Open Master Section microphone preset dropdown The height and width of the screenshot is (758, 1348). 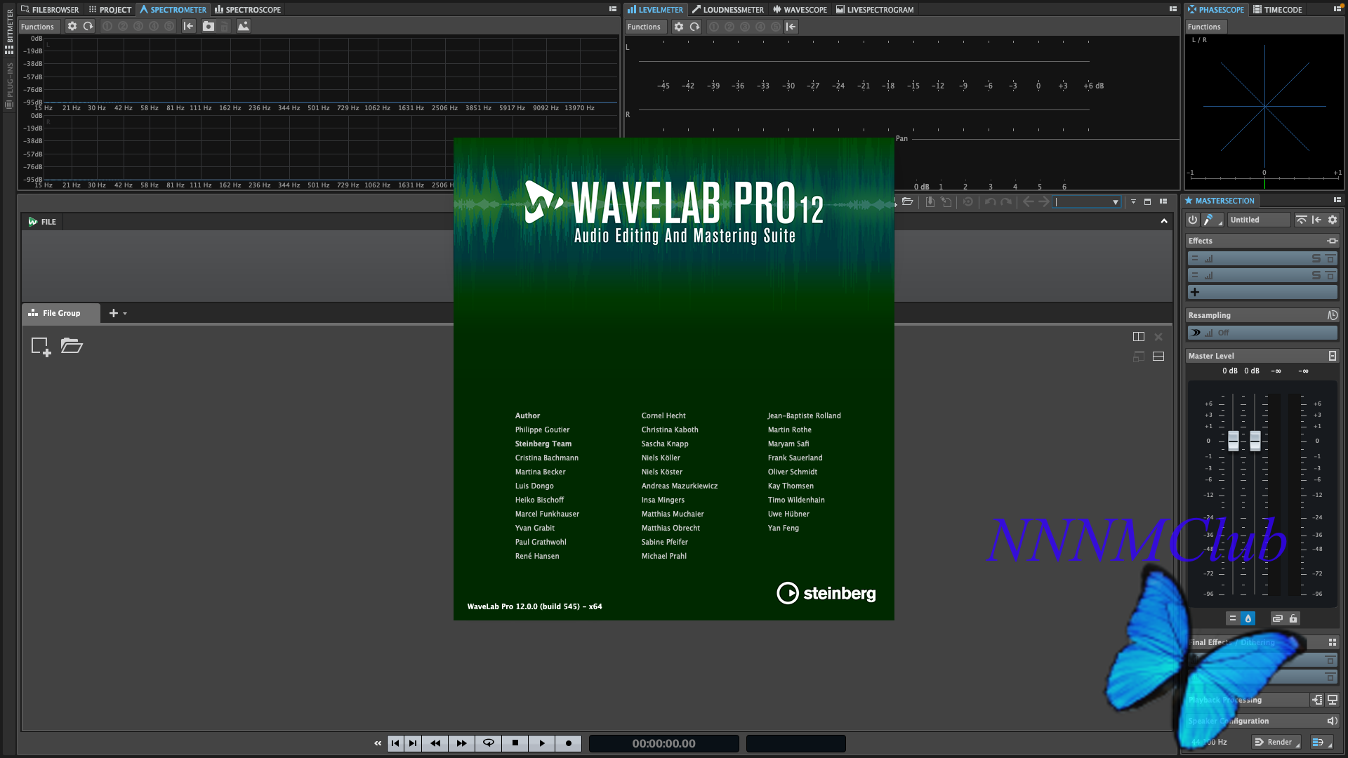(x=1212, y=220)
